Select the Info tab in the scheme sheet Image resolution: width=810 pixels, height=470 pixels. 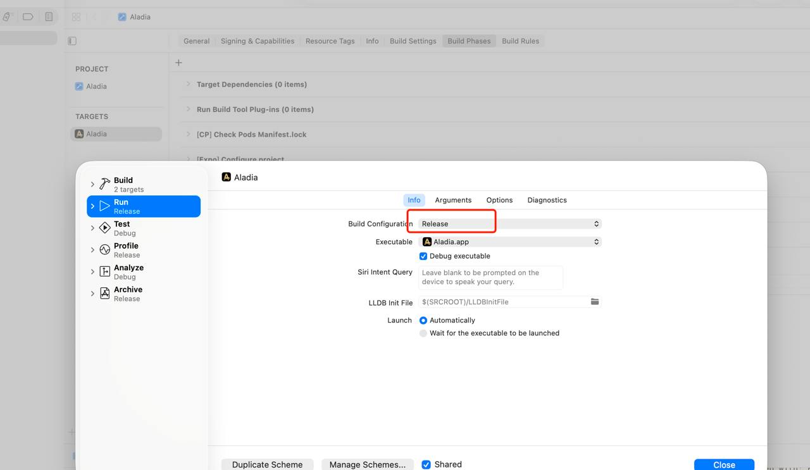414,200
